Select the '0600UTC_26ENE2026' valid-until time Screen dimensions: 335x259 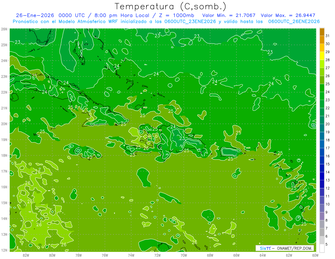click(294, 22)
